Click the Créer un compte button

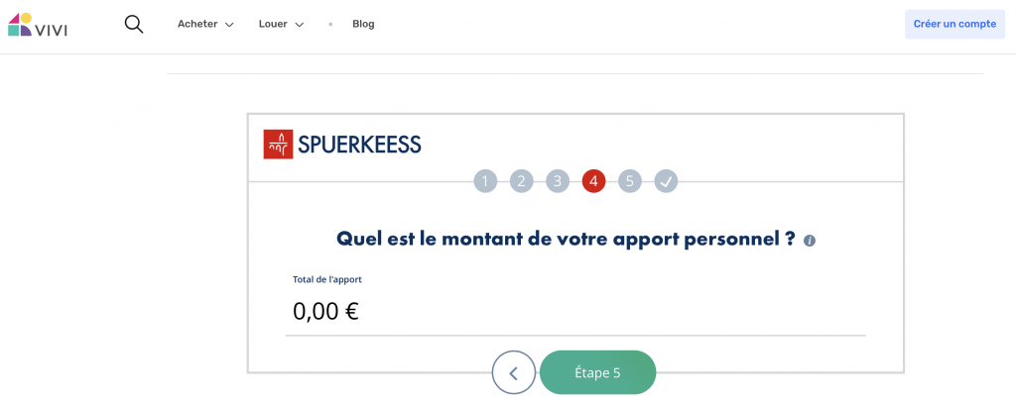tap(954, 24)
